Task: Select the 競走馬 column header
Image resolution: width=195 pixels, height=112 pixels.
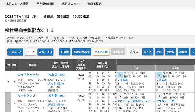Action: pos(32,65)
